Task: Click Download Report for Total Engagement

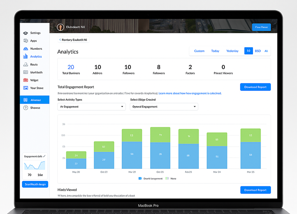Action: (255, 87)
